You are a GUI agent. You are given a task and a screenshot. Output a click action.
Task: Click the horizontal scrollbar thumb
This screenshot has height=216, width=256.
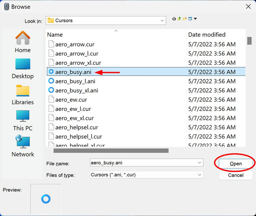(x=111, y=151)
